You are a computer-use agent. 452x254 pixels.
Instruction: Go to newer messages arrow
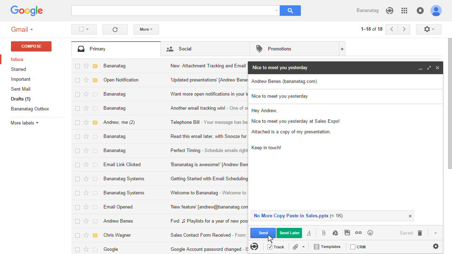point(392,29)
